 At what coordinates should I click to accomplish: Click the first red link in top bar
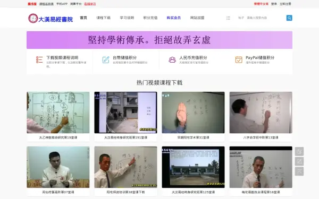coord(32,4)
